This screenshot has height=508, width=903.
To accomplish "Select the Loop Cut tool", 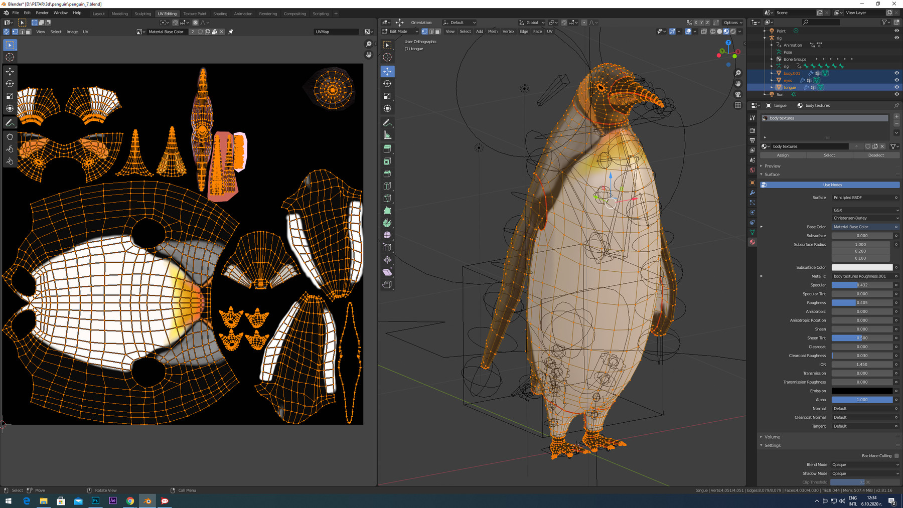I will click(x=387, y=186).
